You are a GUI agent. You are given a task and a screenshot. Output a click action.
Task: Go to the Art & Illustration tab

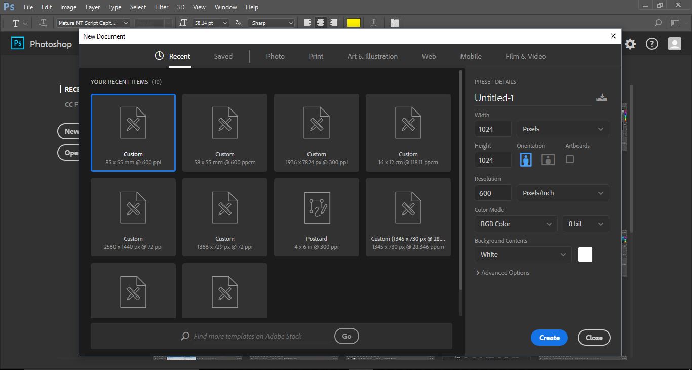[372, 56]
